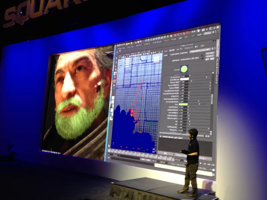Click the AO_Saturation value field

tap(185, 76)
